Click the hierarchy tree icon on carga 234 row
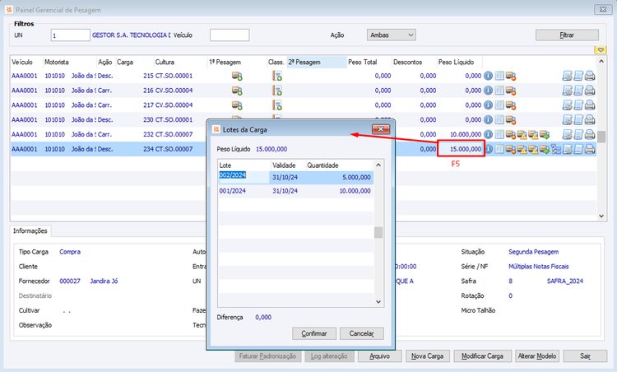The height and width of the screenshot is (372, 617). (x=556, y=149)
